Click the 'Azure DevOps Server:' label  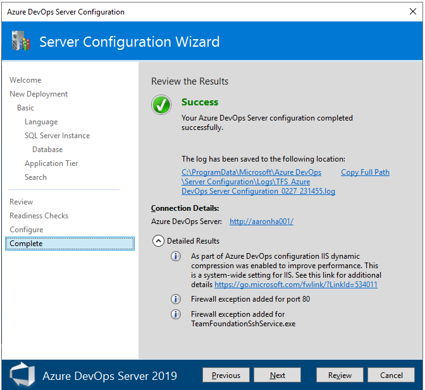point(186,222)
